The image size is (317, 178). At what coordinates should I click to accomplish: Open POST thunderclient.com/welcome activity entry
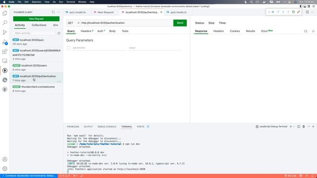tap(36, 89)
